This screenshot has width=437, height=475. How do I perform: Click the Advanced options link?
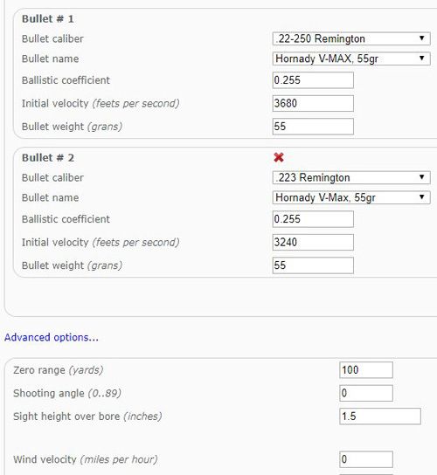point(52,337)
